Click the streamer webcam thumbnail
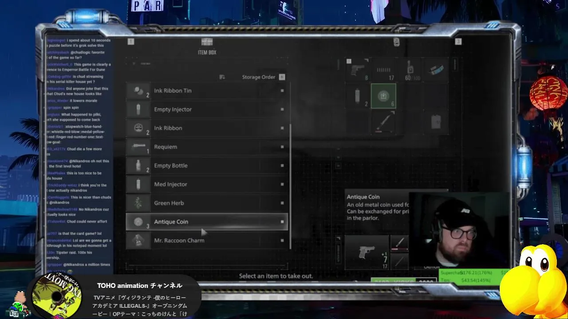The image size is (568, 319). click(458, 230)
